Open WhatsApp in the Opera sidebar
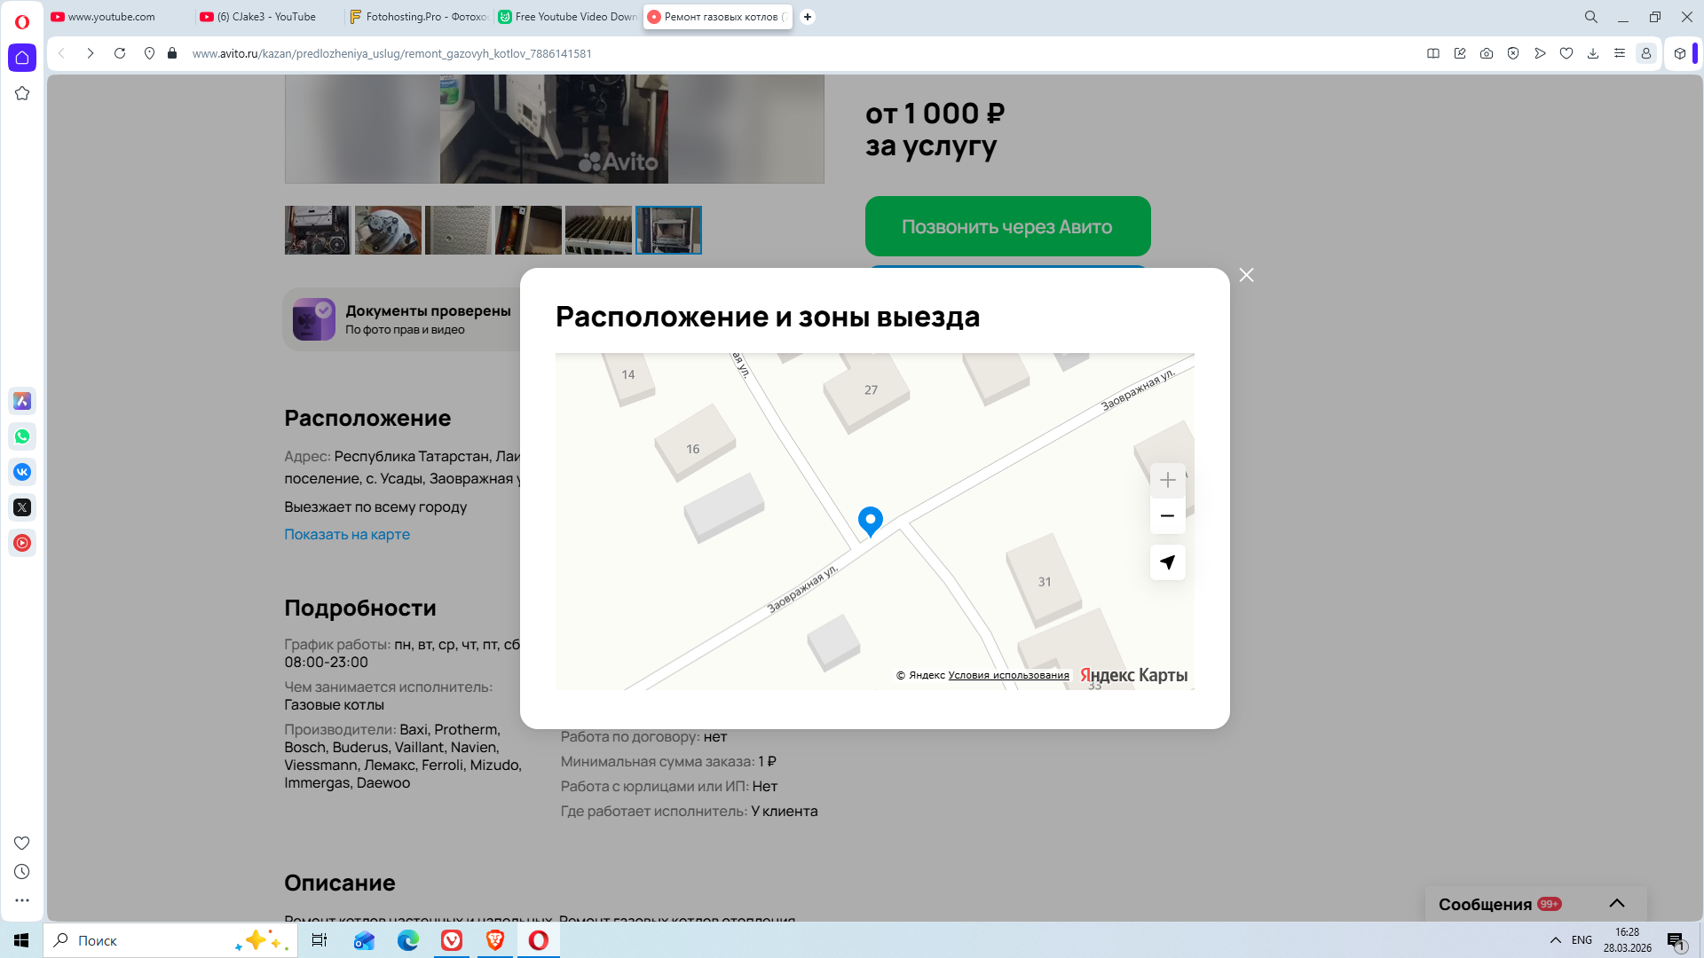 (x=22, y=436)
